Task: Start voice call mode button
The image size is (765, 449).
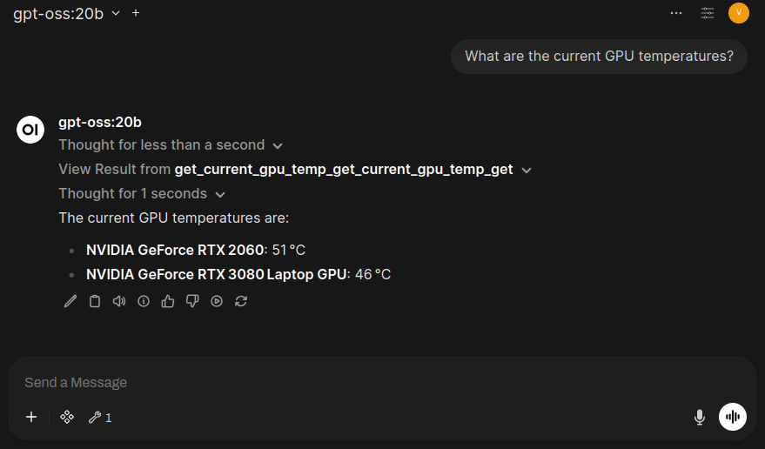Action: [733, 417]
